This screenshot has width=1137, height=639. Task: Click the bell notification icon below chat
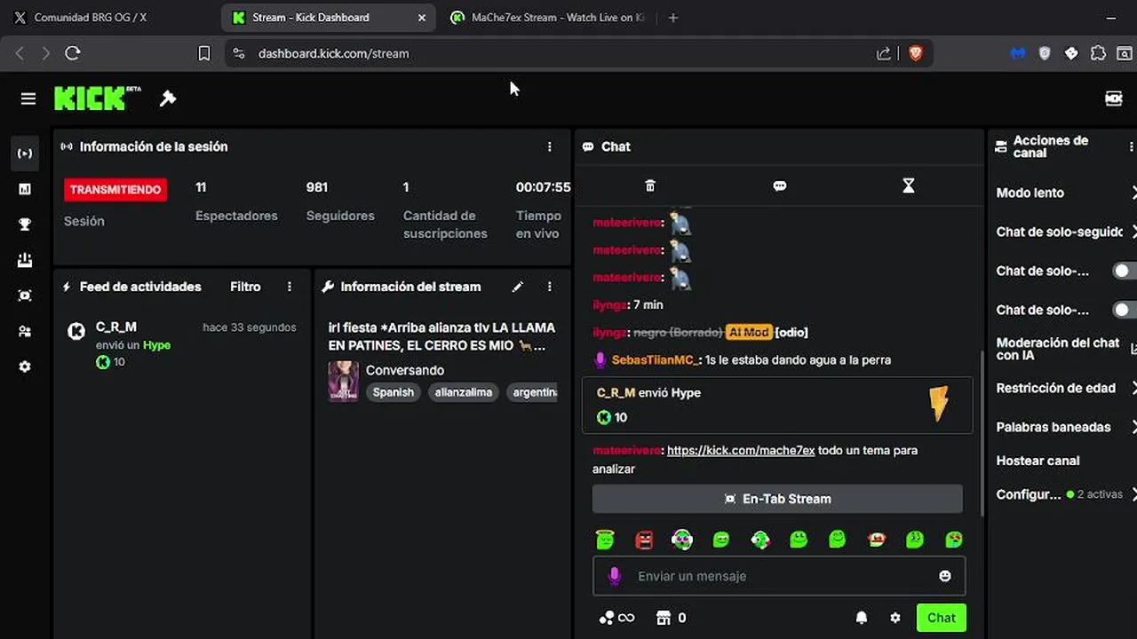tap(862, 618)
